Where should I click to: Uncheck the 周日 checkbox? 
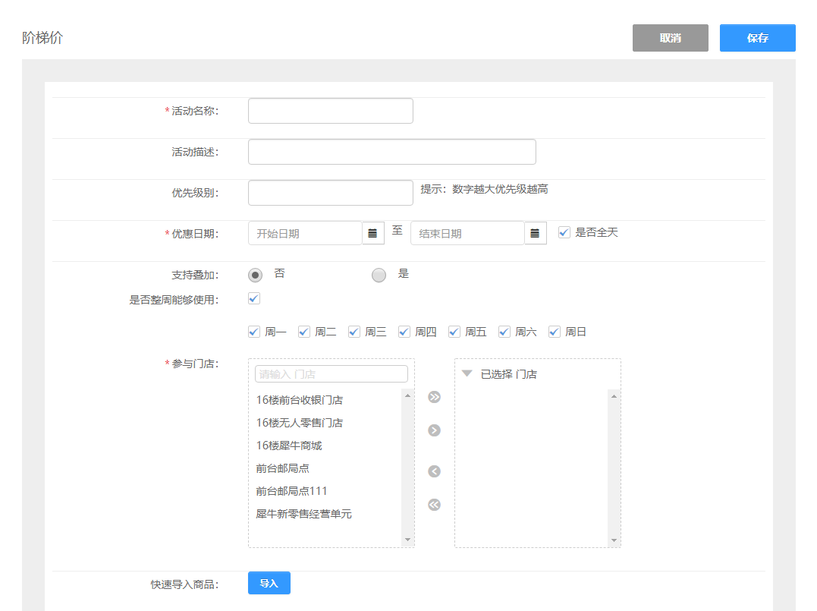(x=554, y=332)
